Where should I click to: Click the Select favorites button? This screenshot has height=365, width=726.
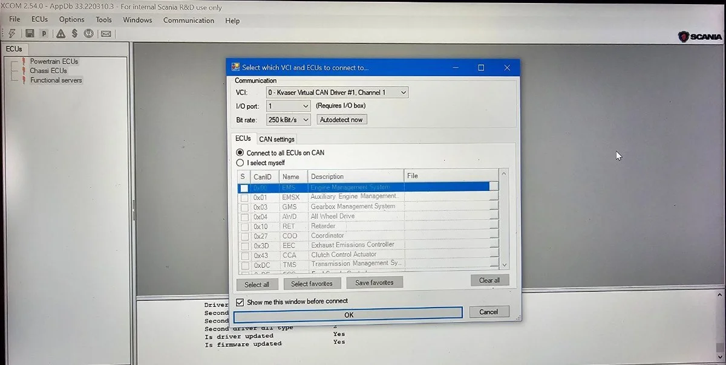[312, 283]
